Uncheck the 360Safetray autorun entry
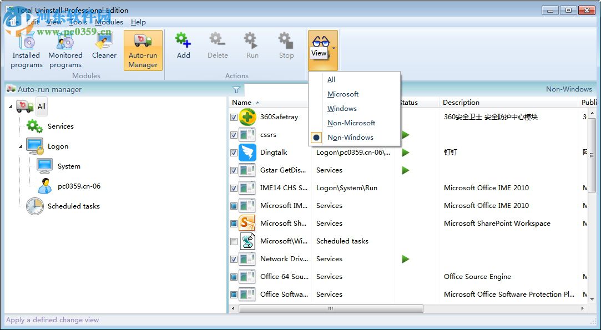 click(x=234, y=117)
